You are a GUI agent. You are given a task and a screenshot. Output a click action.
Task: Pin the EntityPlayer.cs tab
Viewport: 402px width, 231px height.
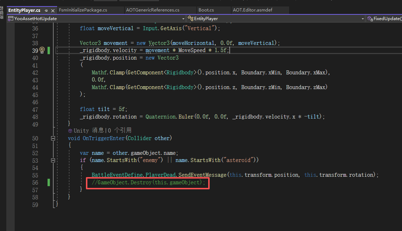click(46, 10)
